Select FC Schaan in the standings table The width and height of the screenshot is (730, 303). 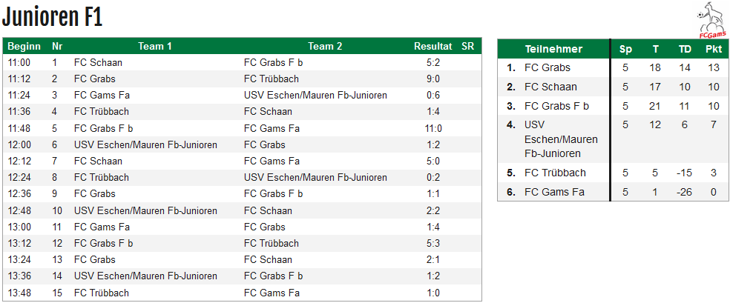click(550, 87)
